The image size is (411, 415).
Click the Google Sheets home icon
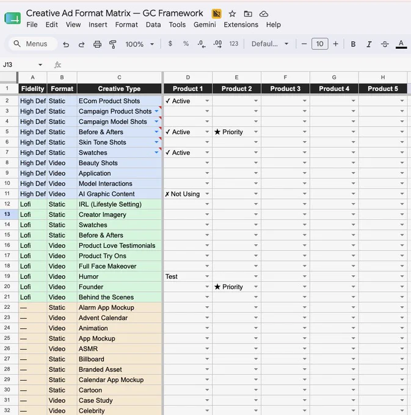pos(12,18)
